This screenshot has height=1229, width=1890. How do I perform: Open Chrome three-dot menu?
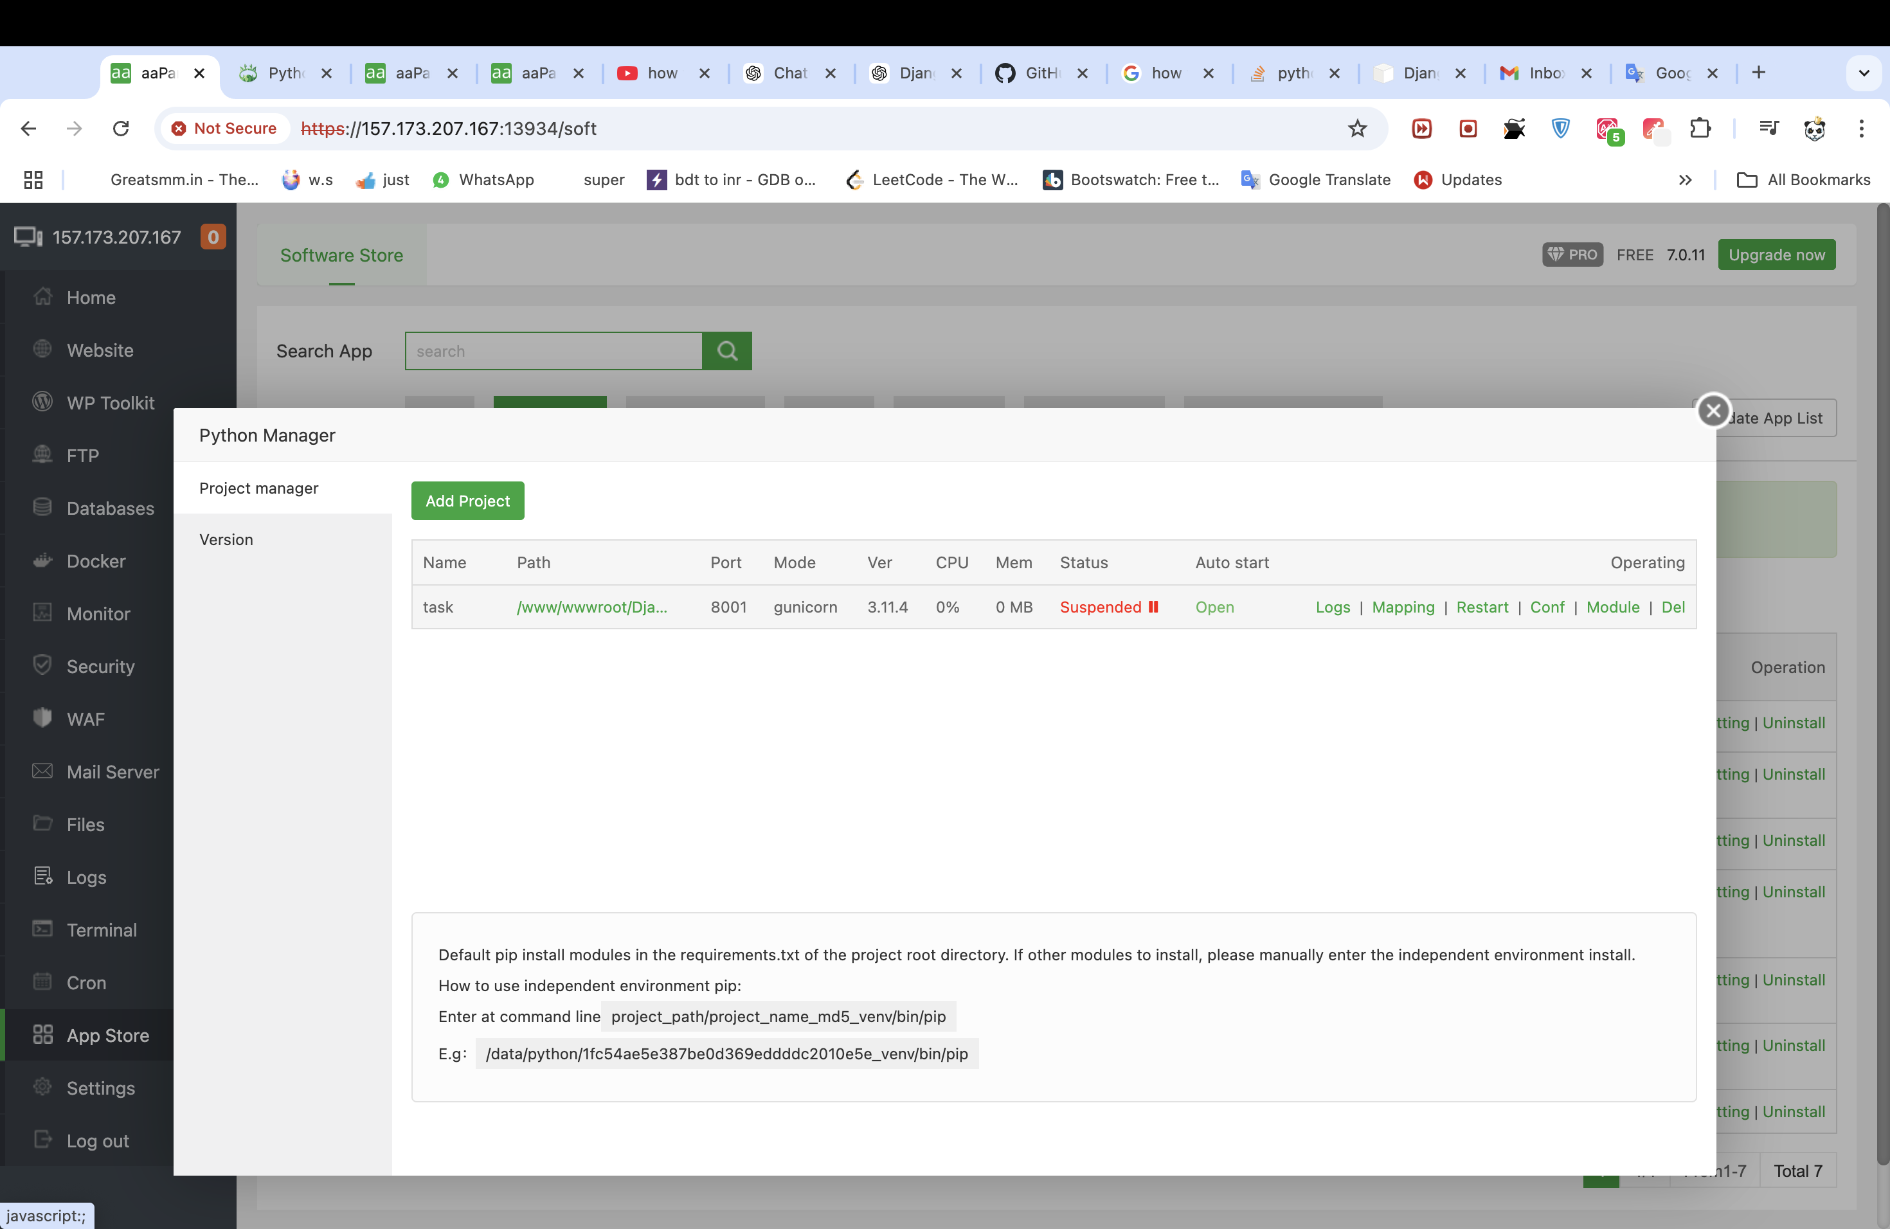pos(1860,129)
